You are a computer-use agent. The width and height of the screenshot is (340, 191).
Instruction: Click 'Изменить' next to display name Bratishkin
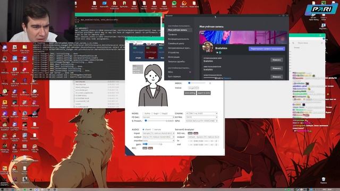pyautogui.click(x=276, y=60)
